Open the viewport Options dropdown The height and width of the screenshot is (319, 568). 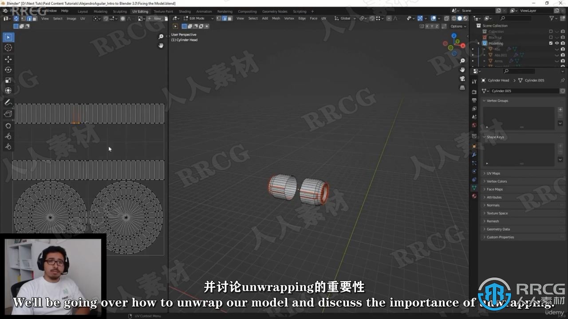pos(458,26)
